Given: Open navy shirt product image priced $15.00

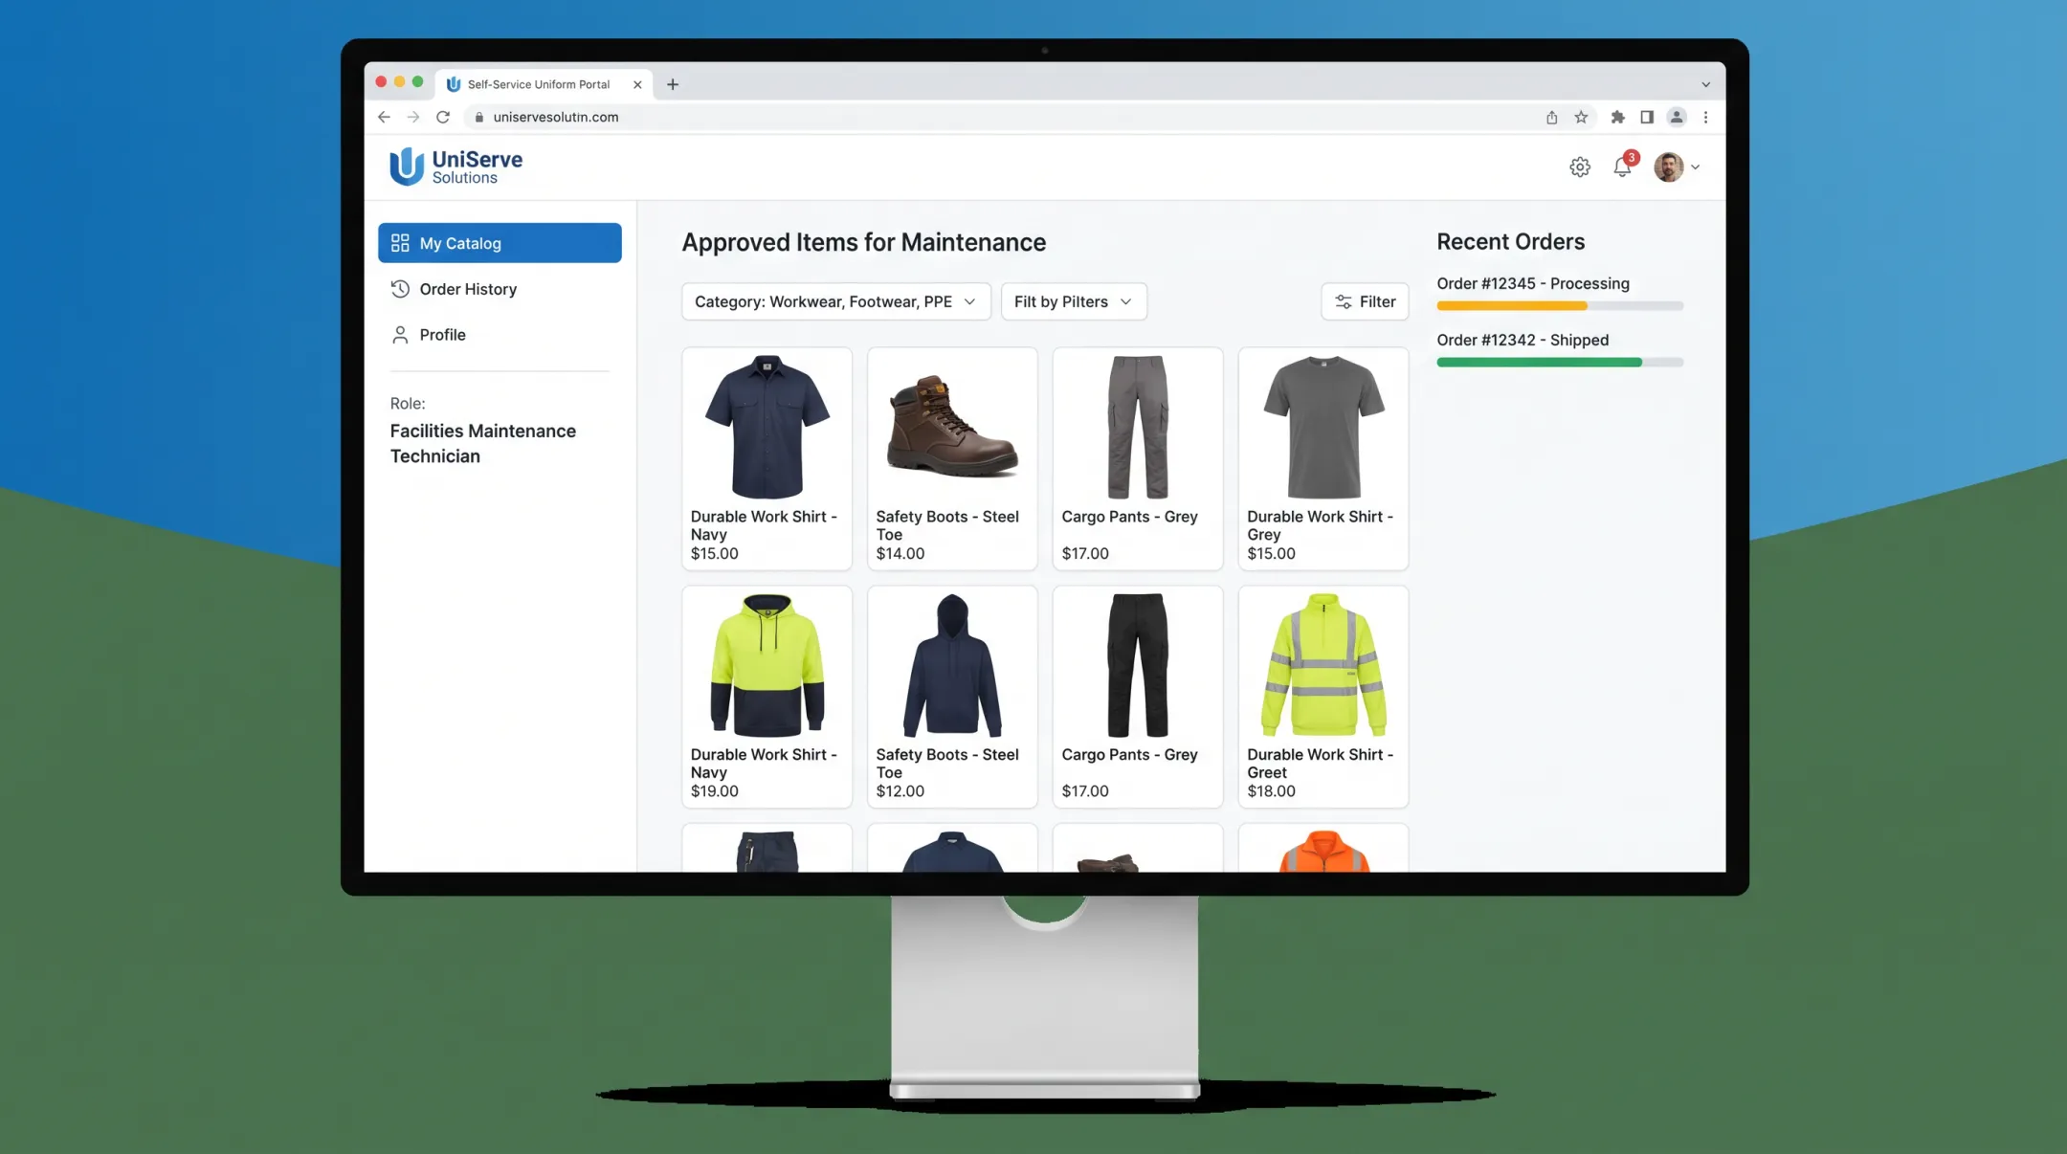Looking at the screenshot, I should 767,427.
